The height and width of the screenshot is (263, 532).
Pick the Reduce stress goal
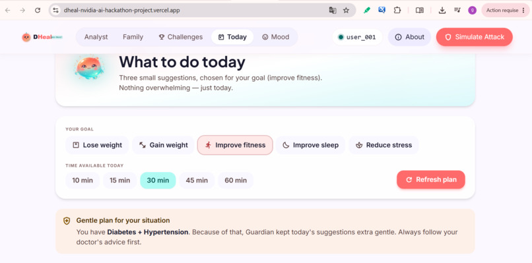pos(383,145)
